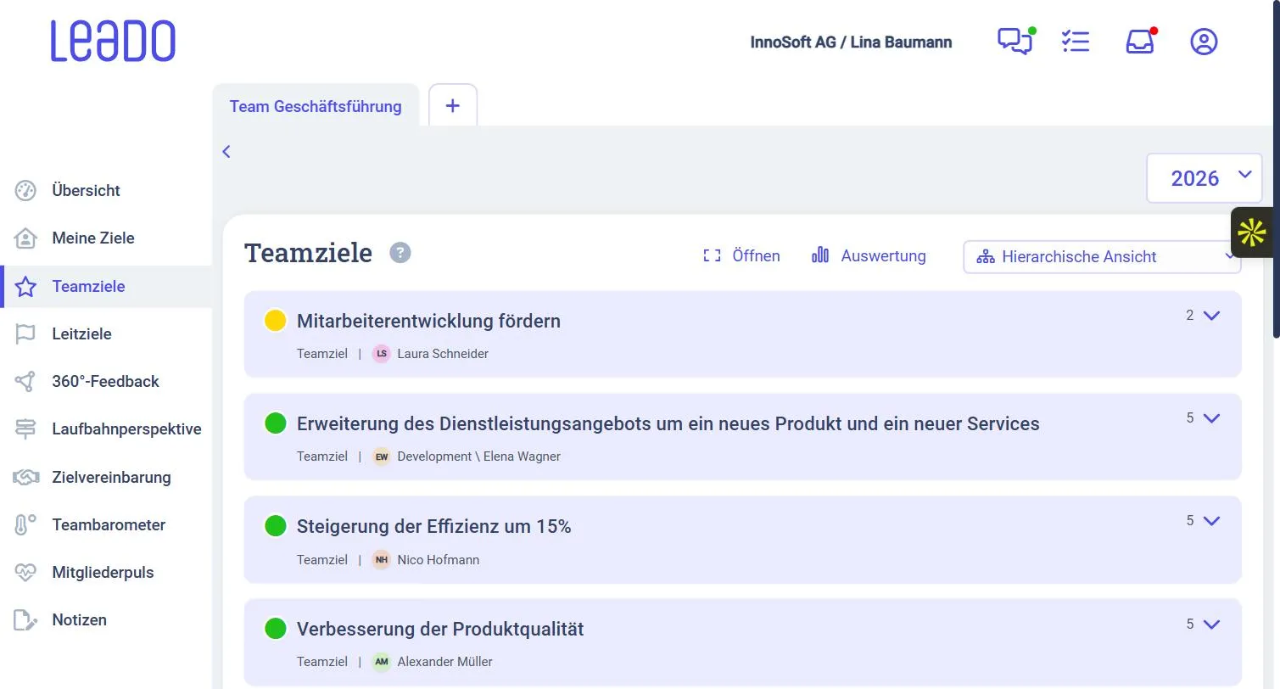Screen dimensions: 1280x689
Task: Click the Alexander Müller AM avatar
Action: pyautogui.click(x=382, y=661)
